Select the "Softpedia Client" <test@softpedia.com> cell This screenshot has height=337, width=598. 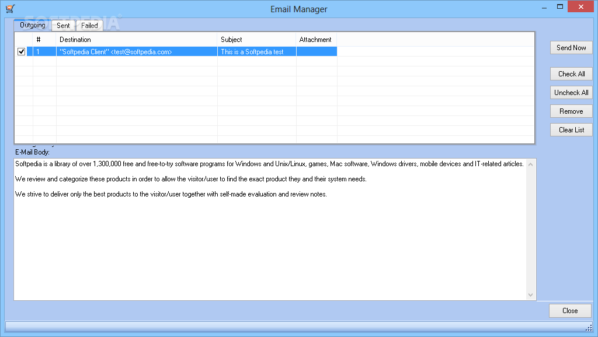(137, 51)
